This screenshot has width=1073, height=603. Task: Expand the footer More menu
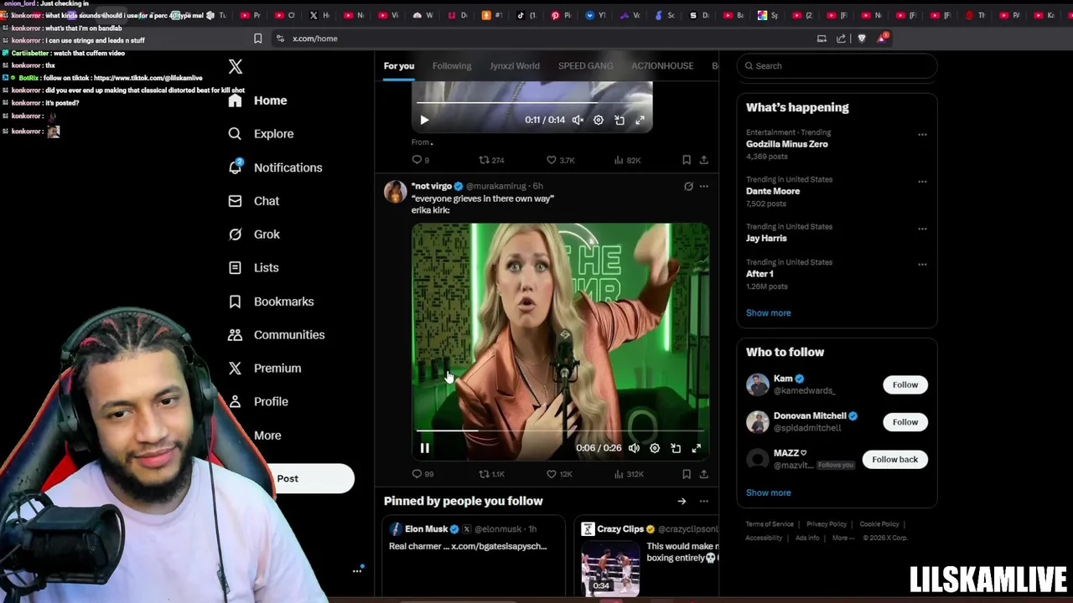[842, 538]
